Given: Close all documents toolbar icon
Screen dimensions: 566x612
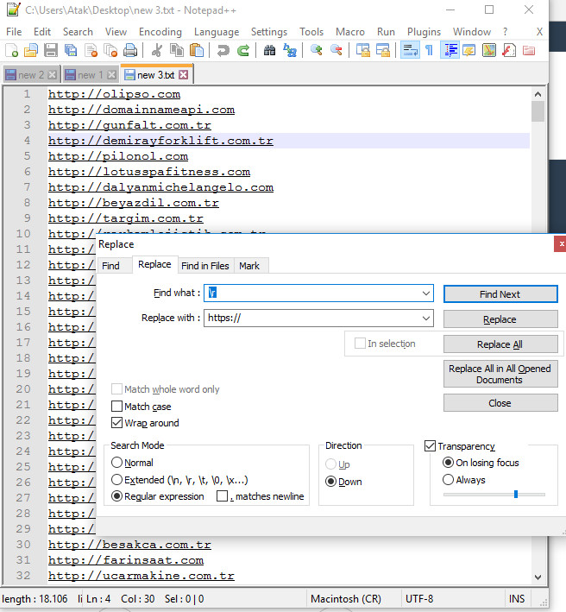Looking at the screenshot, I should coord(110,50).
